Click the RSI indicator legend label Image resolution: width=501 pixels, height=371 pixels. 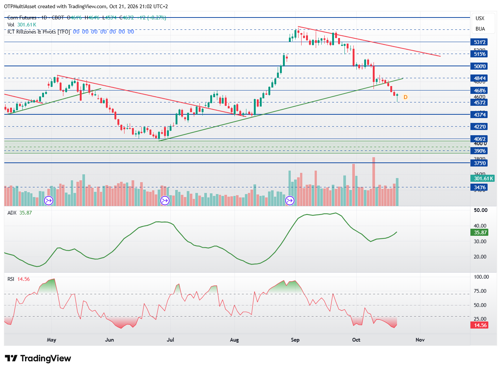[x=11, y=279]
